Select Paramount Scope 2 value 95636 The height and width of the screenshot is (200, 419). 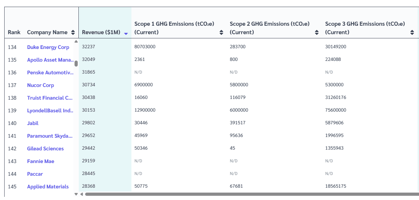click(x=236, y=135)
